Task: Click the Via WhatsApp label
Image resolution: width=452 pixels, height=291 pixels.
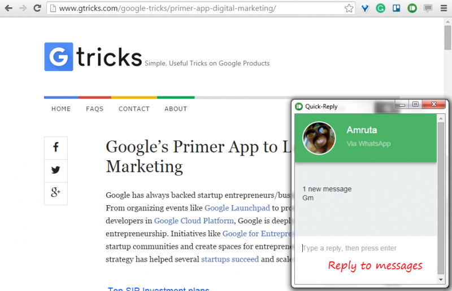Action: (x=369, y=144)
